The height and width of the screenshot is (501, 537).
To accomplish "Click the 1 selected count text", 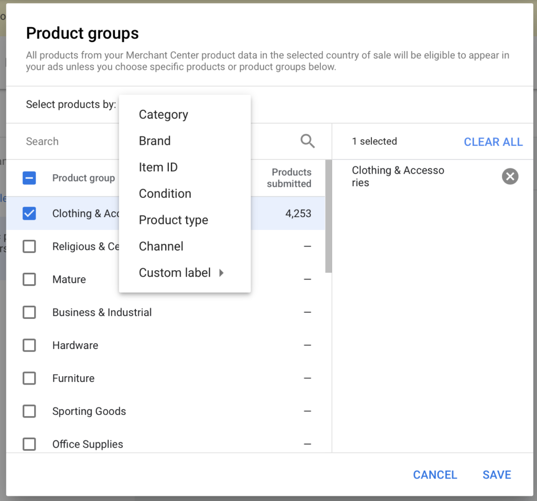I will pos(374,141).
